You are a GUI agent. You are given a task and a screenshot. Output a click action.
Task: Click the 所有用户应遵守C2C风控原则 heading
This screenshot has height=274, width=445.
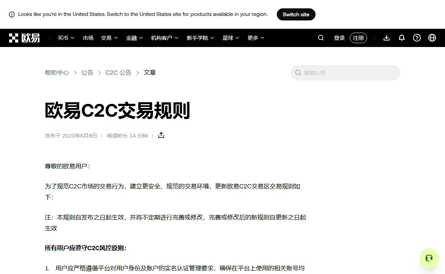pos(85,248)
